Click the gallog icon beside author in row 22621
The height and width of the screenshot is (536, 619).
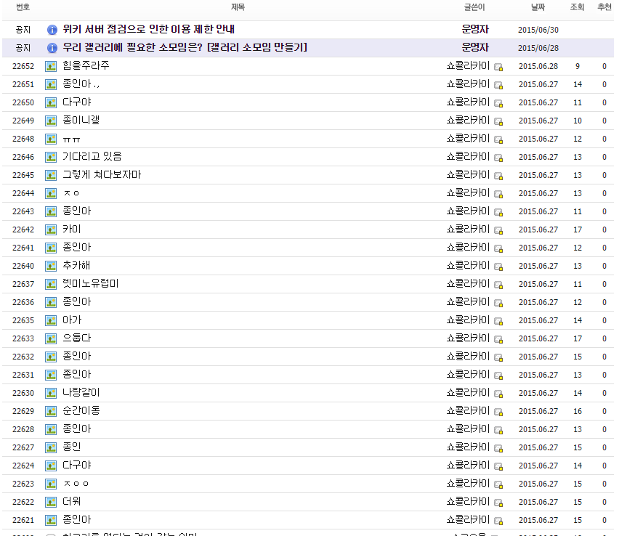point(498,521)
